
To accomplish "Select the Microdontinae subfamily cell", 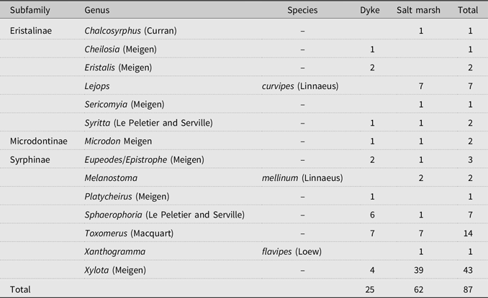I will tap(39, 141).
